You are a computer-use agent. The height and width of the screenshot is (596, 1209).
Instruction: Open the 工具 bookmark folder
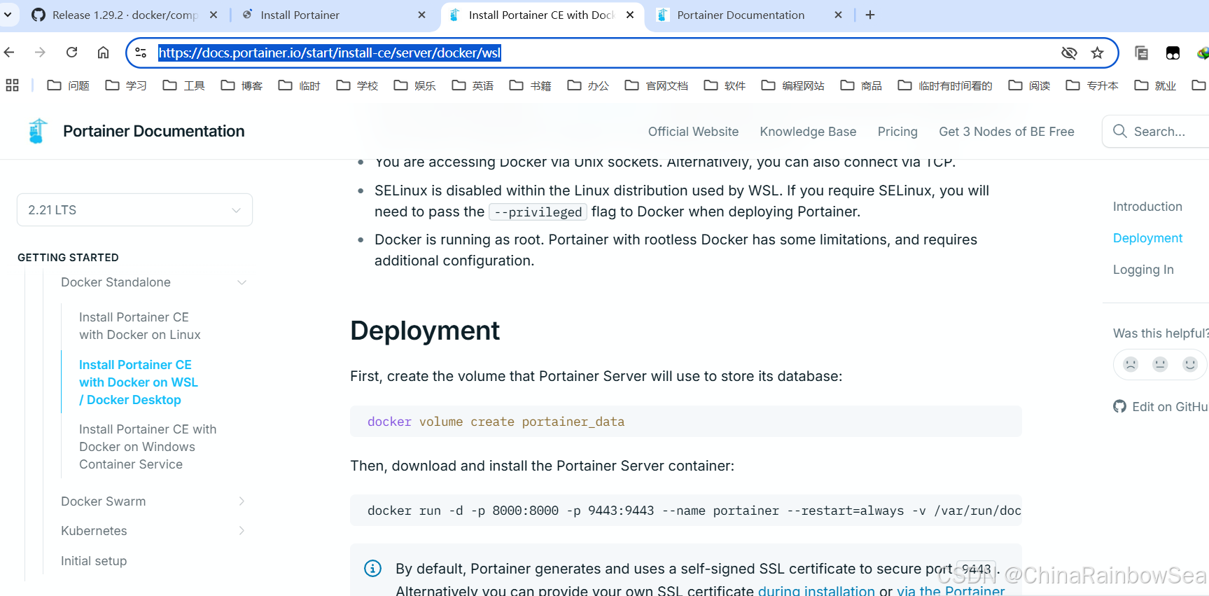pyautogui.click(x=183, y=85)
